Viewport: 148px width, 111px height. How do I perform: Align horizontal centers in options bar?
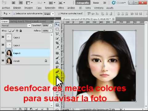107,14
